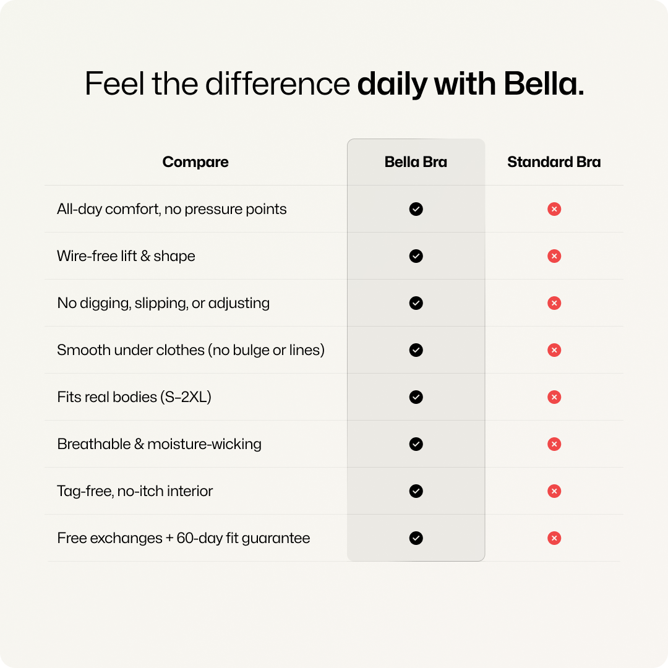The width and height of the screenshot is (668, 668).
Task: Click the red X for Smooth under clothes
Action: [x=554, y=350]
